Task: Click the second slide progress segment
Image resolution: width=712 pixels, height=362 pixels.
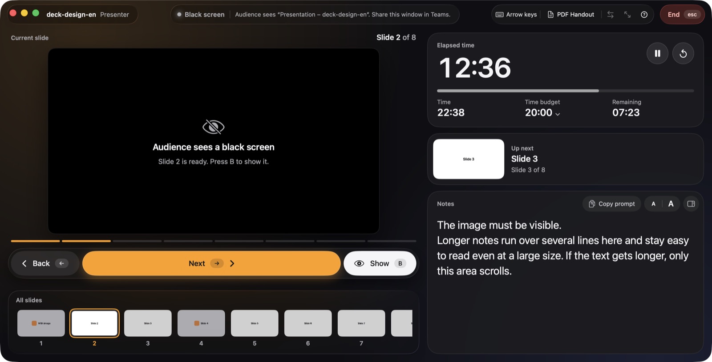Action: (x=86, y=241)
